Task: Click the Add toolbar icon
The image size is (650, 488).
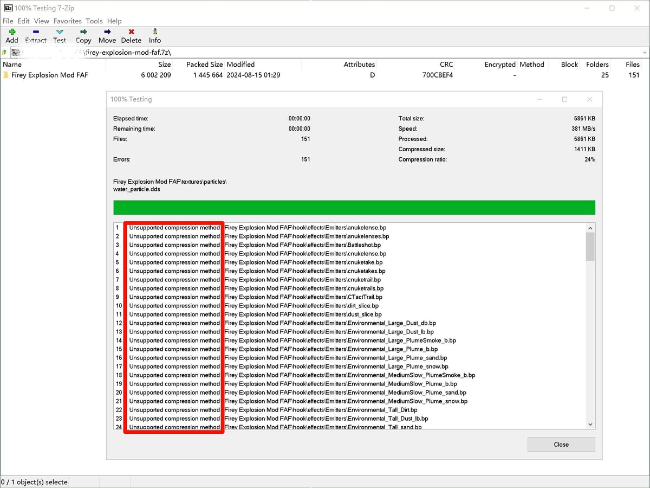Action: [x=12, y=31]
